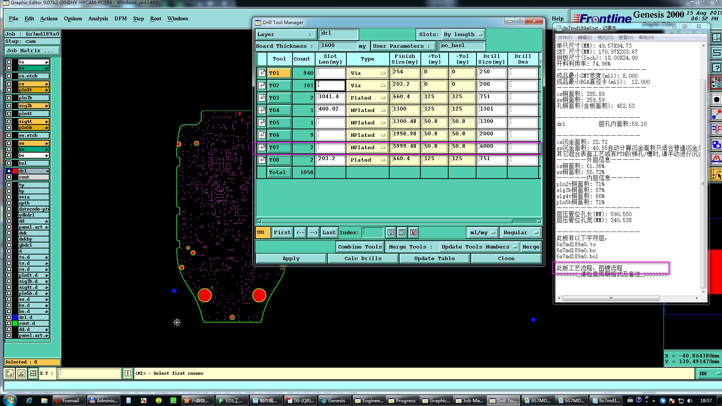
Task: Click the blue-to-red point measure icon
Action: 717,114
